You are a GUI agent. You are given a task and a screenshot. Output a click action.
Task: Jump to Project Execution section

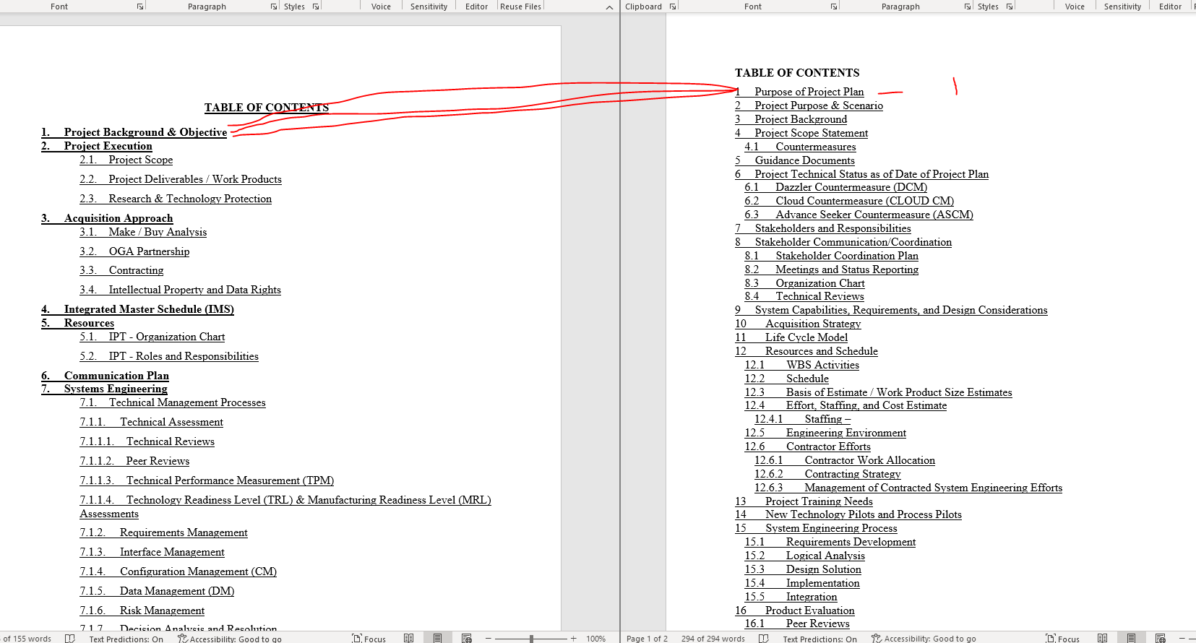point(97,146)
